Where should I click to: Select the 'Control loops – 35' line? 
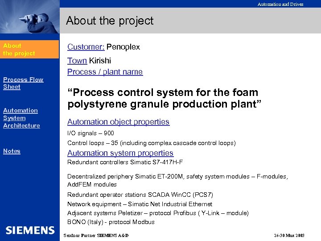pyautogui.click(x=152, y=143)
